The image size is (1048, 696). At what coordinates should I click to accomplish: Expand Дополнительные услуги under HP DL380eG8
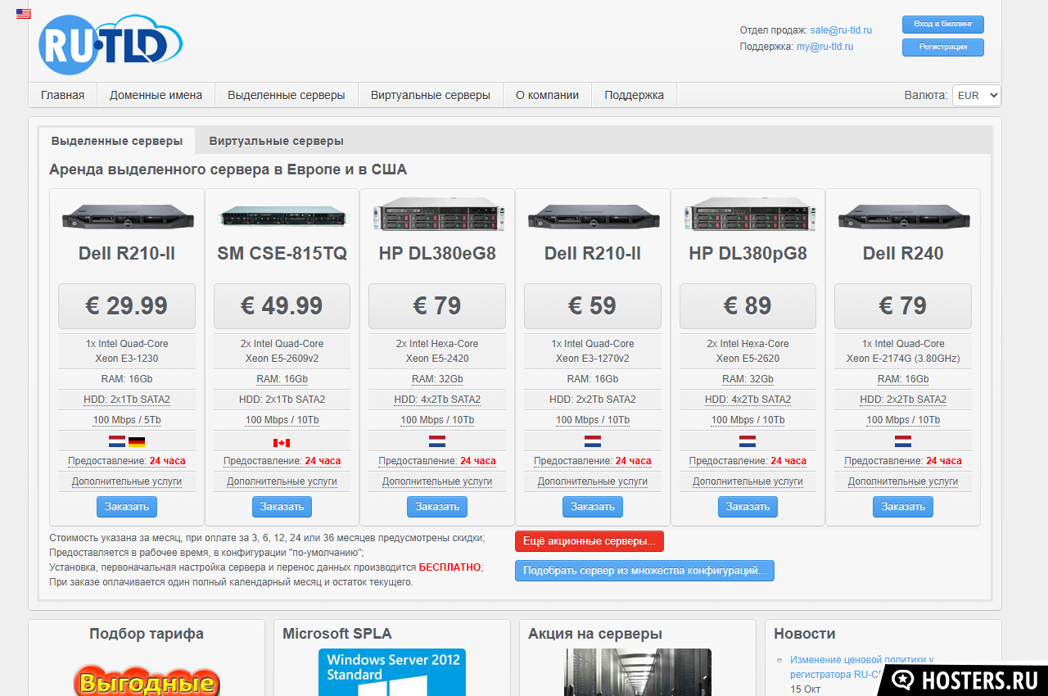click(x=437, y=481)
